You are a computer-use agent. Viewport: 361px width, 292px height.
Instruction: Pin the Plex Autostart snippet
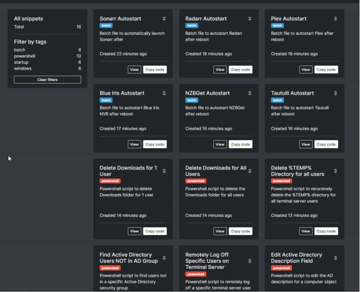pyautogui.click(x=335, y=19)
